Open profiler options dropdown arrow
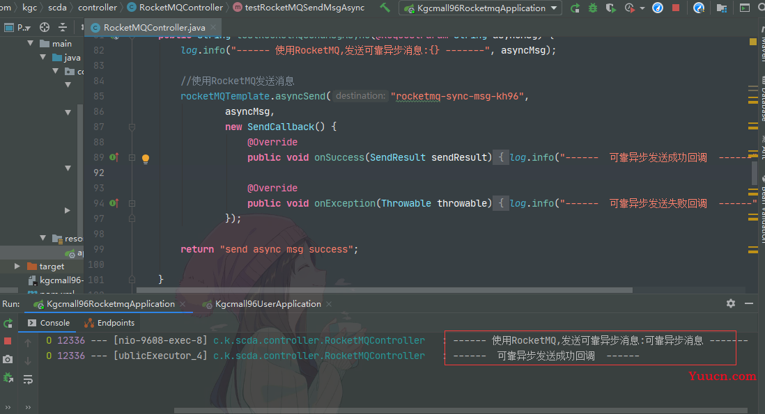765x414 pixels. tap(642, 8)
